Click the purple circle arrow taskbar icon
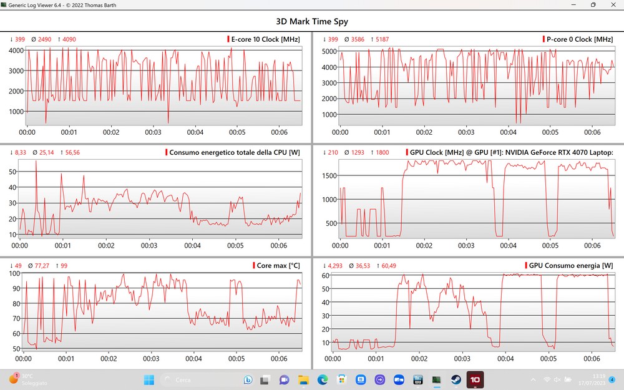The height and width of the screenshot is (390, 624). [x=379, y=380]
